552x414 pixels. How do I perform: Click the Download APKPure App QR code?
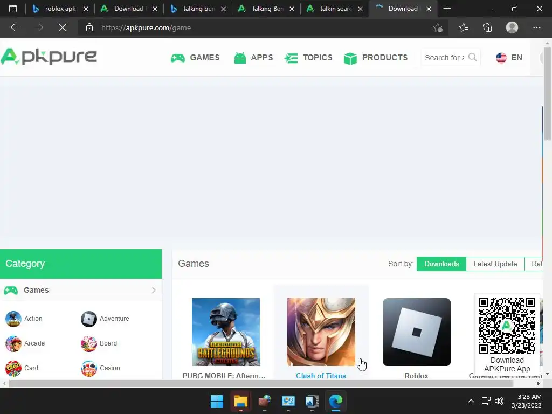click(x=507, y=326)
